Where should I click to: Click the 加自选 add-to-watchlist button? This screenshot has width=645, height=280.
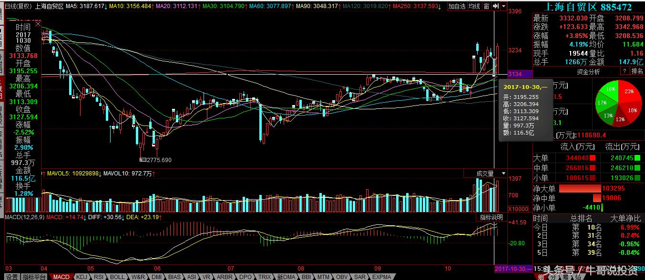457,6
